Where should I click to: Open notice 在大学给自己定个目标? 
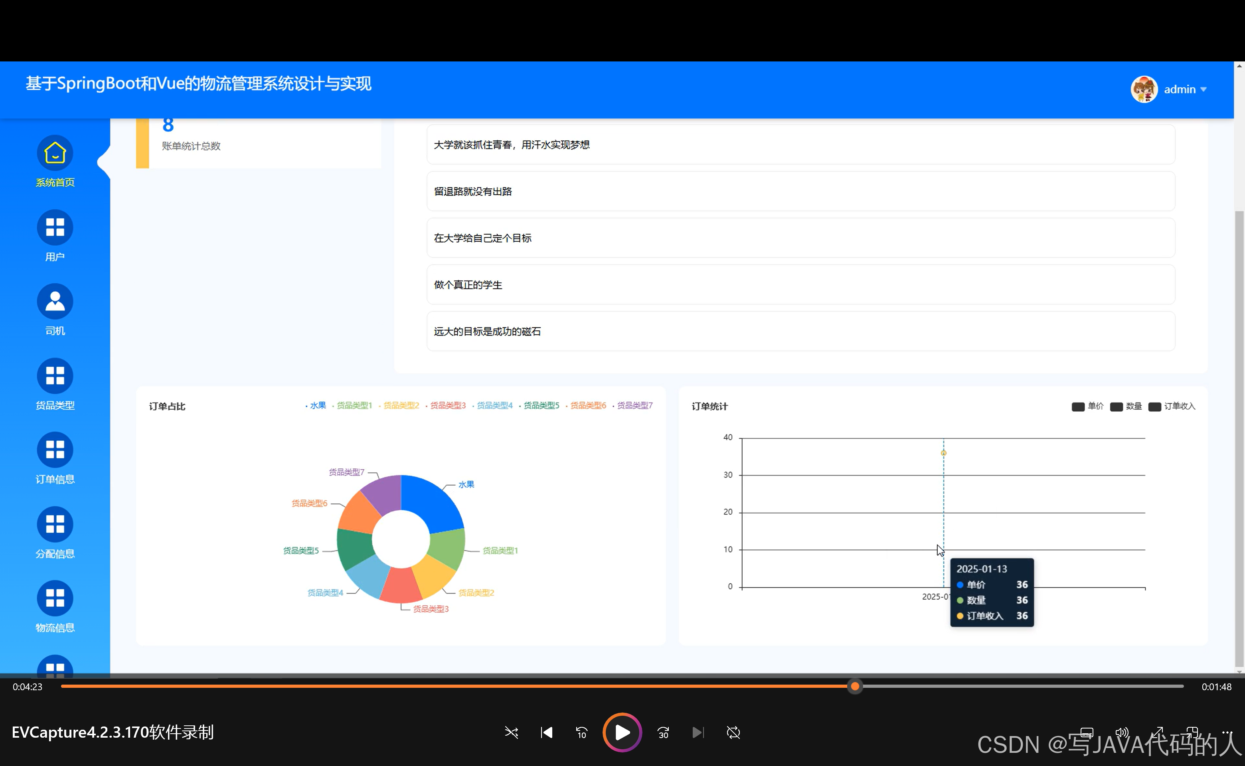click(800, 238)
